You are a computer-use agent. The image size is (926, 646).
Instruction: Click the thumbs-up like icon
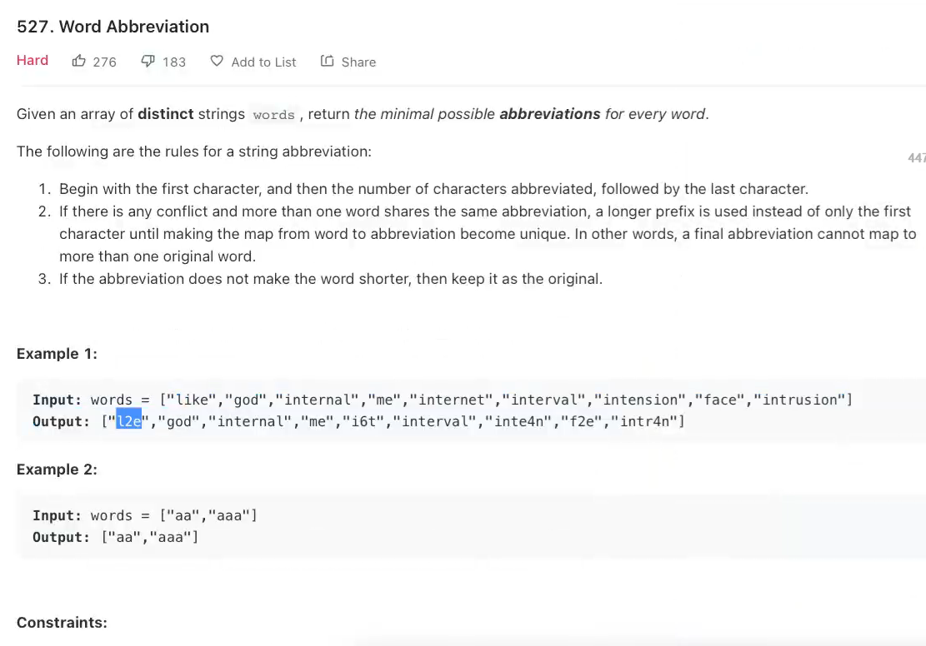[79, 61]
